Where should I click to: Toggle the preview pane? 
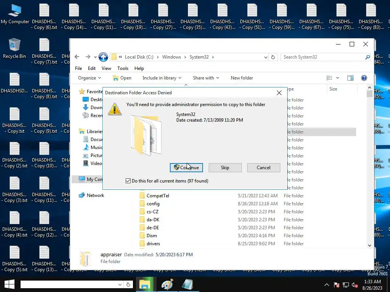click(x=350, y=78)
